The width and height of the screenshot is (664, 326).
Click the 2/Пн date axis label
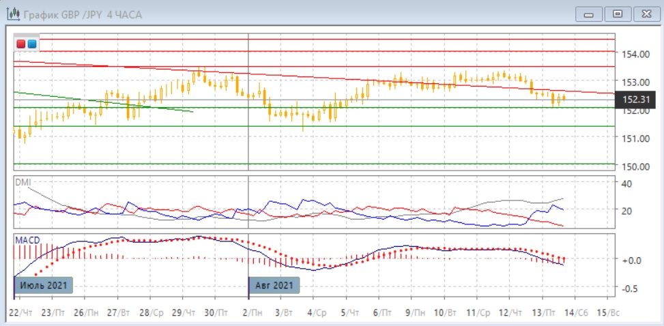click(x=252, y=312)
